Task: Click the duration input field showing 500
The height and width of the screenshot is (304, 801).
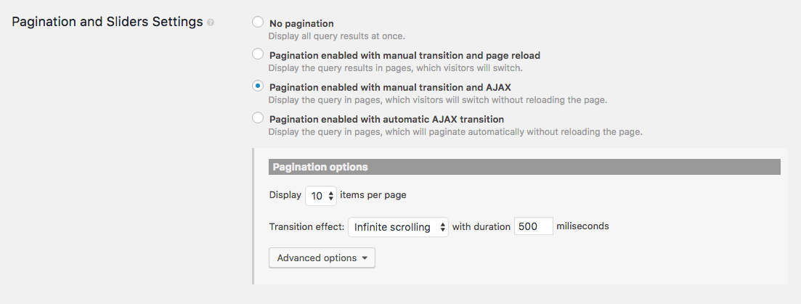Action: [534, 226]
